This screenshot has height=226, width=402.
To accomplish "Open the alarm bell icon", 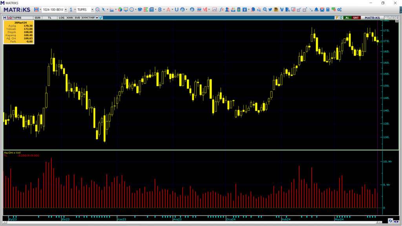I will tap(316, 9).
